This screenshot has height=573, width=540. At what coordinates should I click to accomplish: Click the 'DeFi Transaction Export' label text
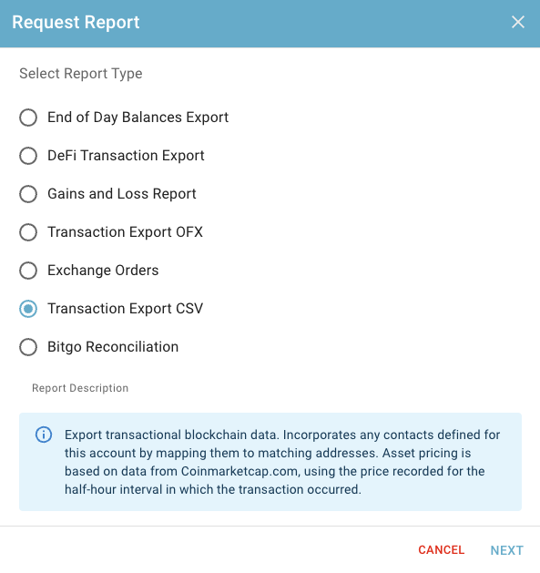point(126,156)
